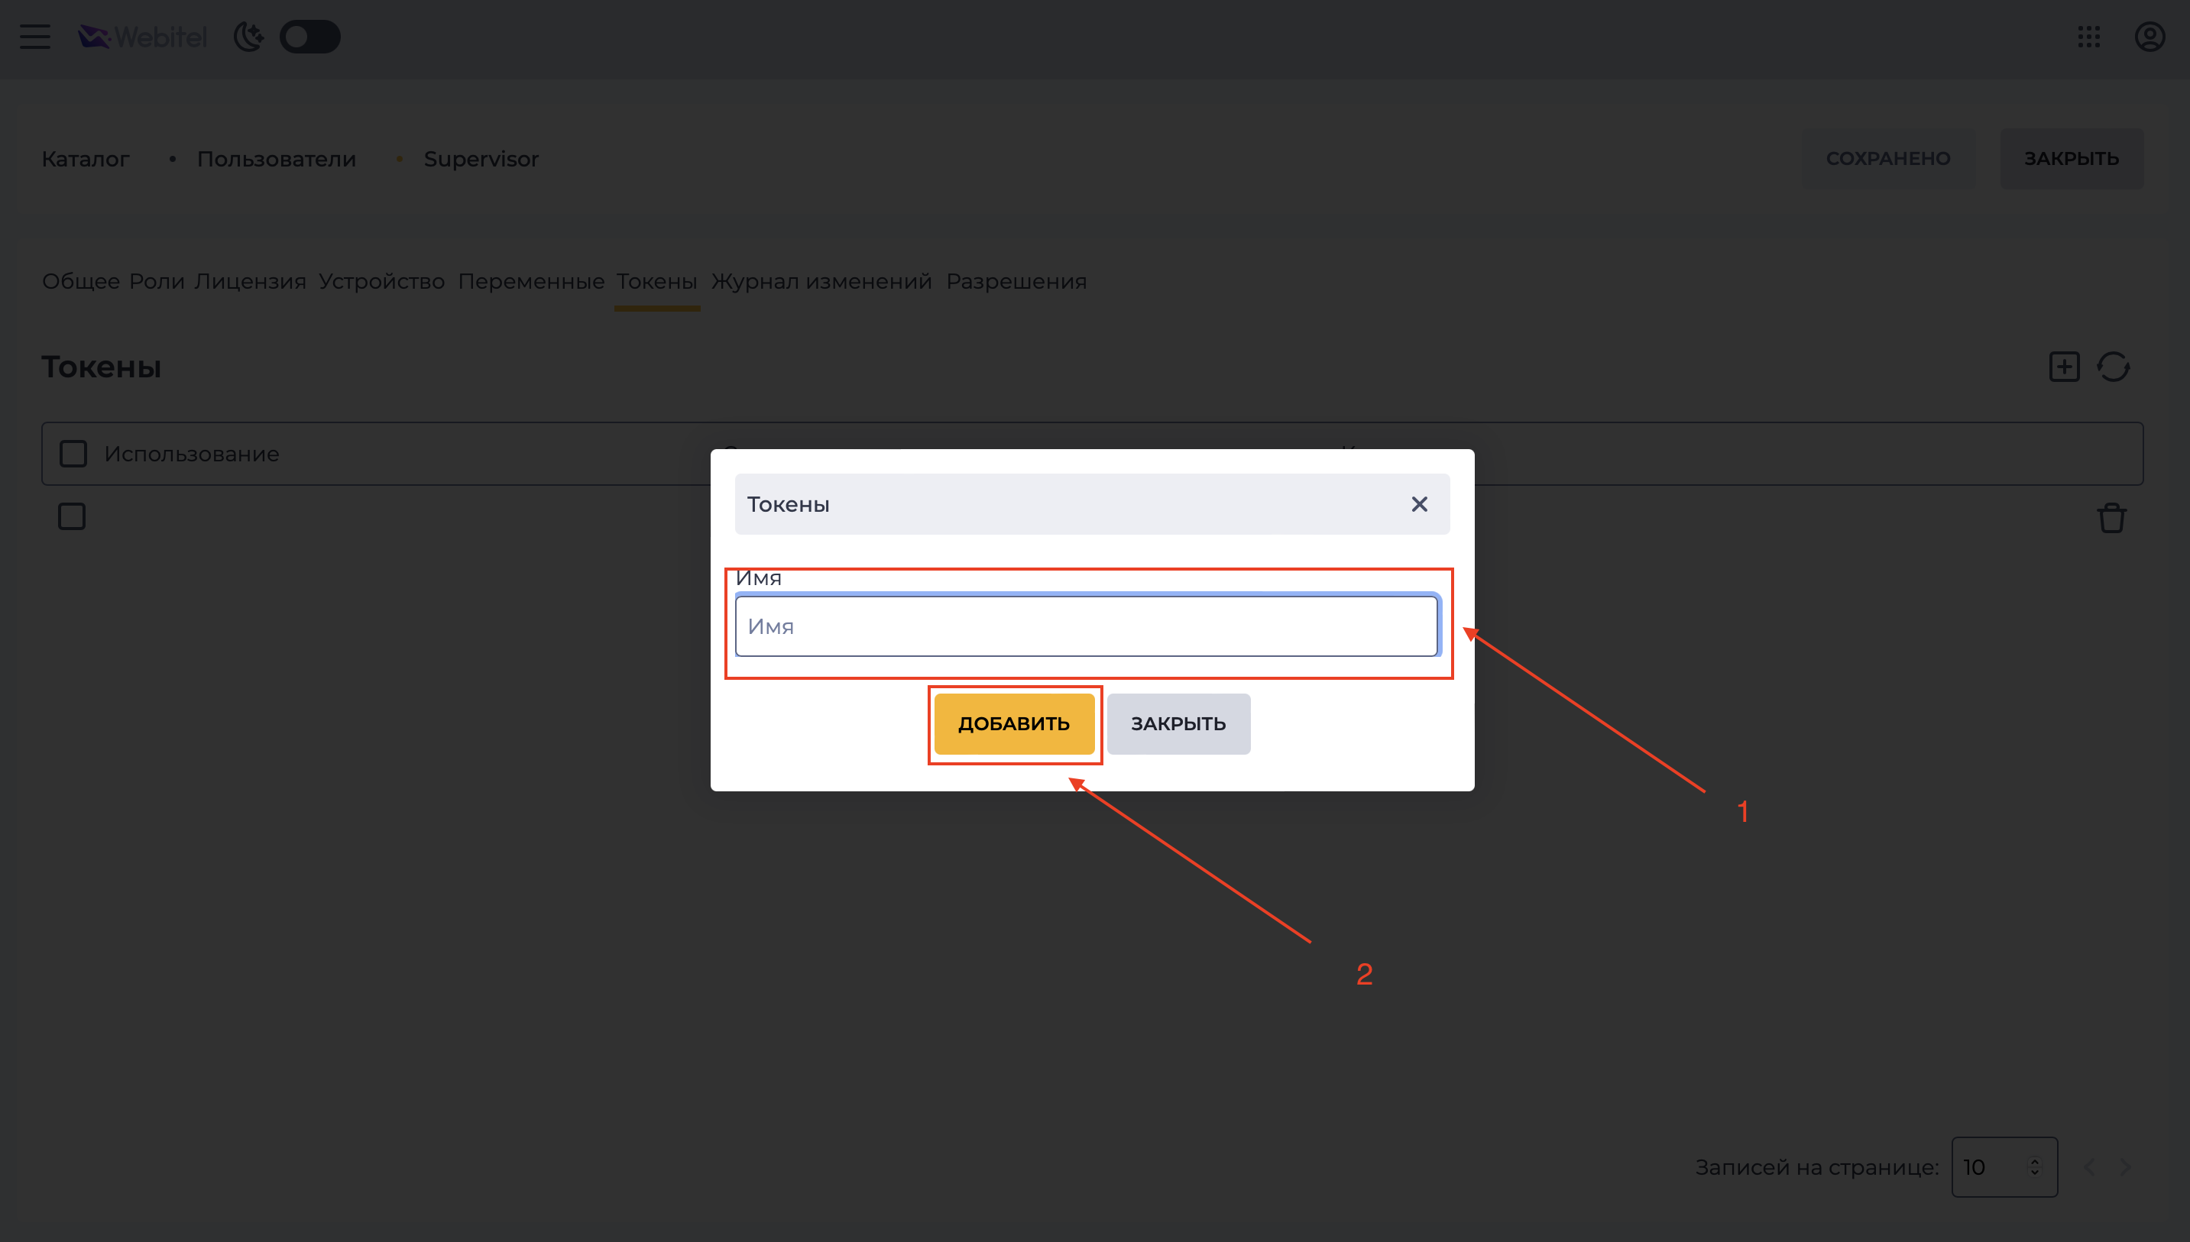This screenshot has width=2190, height=1242.
Task: Go to the previous page arrow
Action: tap(2089, 1167)
